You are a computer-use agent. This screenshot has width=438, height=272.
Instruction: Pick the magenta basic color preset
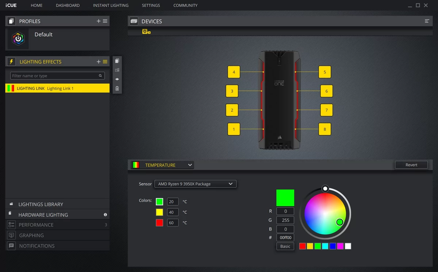(x=340, y=246)
